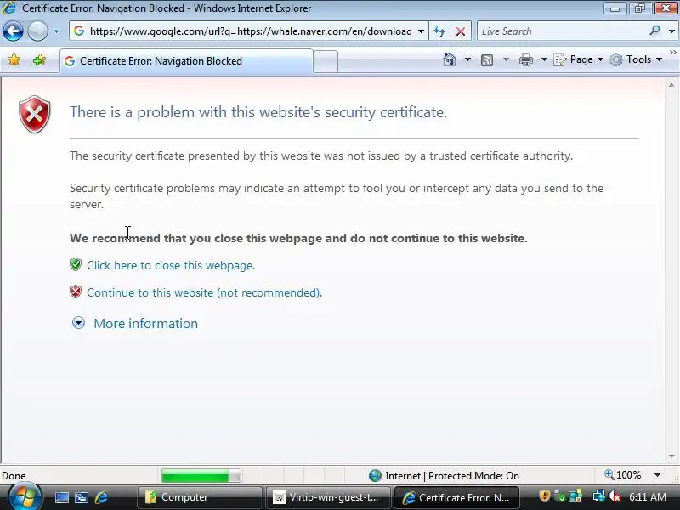The image size is (680, 510).
Task: Open the search provider options dropdown
Action: tap(671, 31)
